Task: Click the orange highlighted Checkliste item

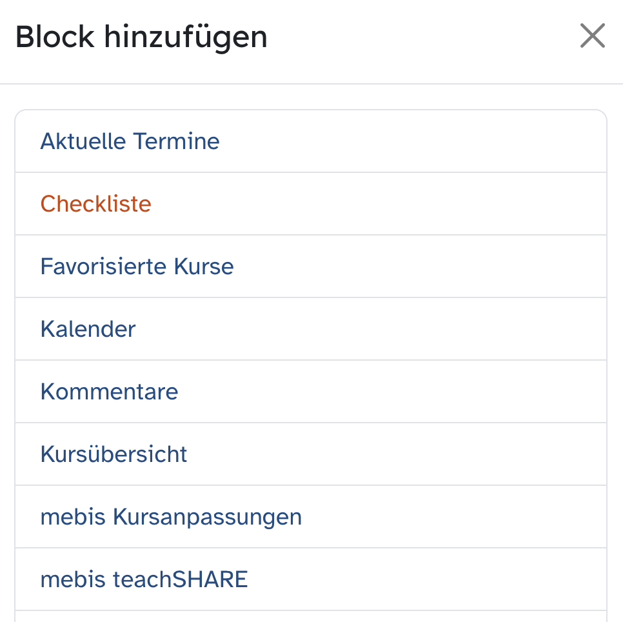Action: [95, 204]
